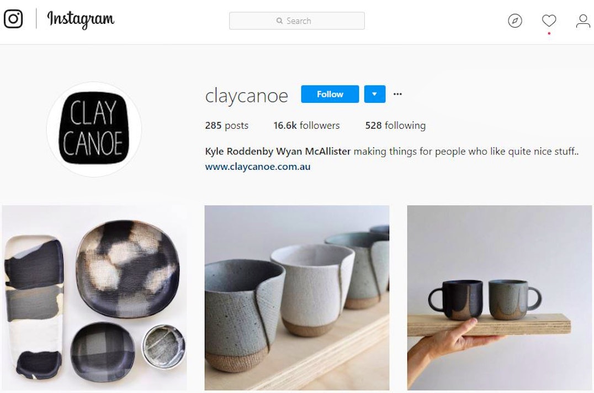Open the row of ceramic cups post

click(x=296, y=298)
